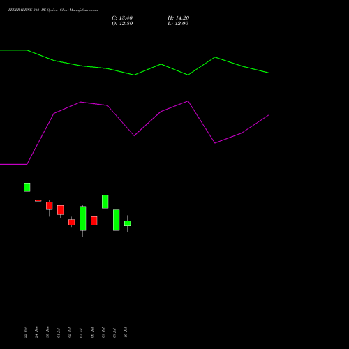Screen dimensions: 349x349
Task: Click the tall green candle for 03 Jul
Action: tap(83, 218)
